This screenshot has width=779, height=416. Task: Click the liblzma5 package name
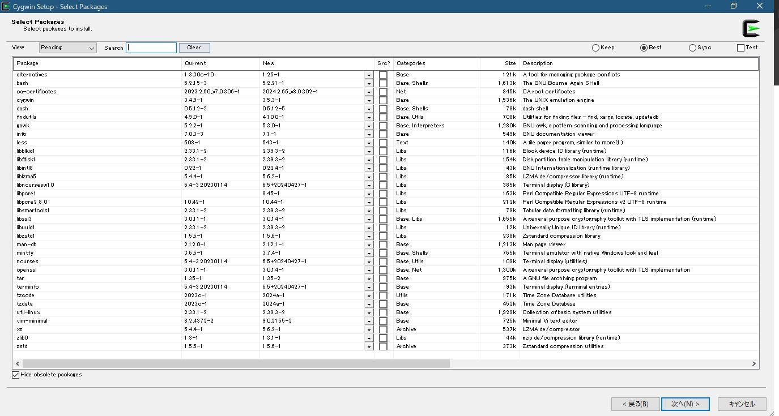click(x=26, y=177)
